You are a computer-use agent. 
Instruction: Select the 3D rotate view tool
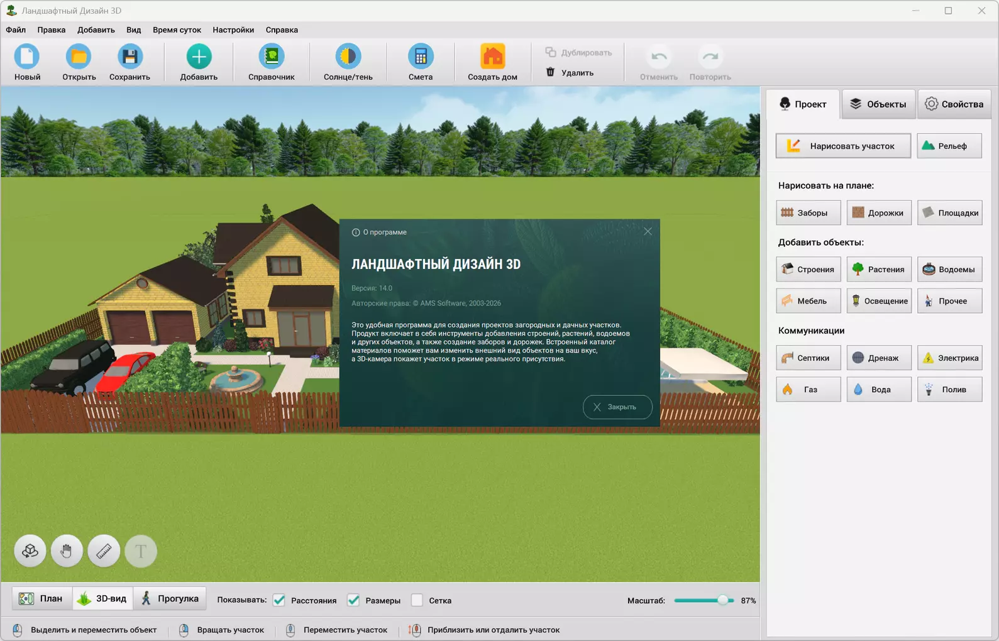click(x=30, y=551)
